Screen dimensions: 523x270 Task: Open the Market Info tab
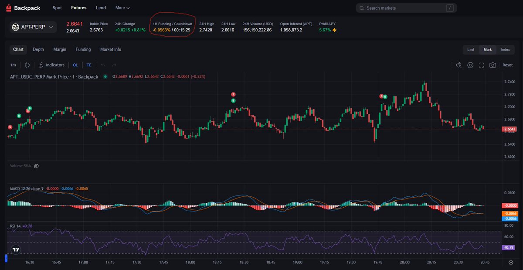pyautogui.click(x=111, y=50)
